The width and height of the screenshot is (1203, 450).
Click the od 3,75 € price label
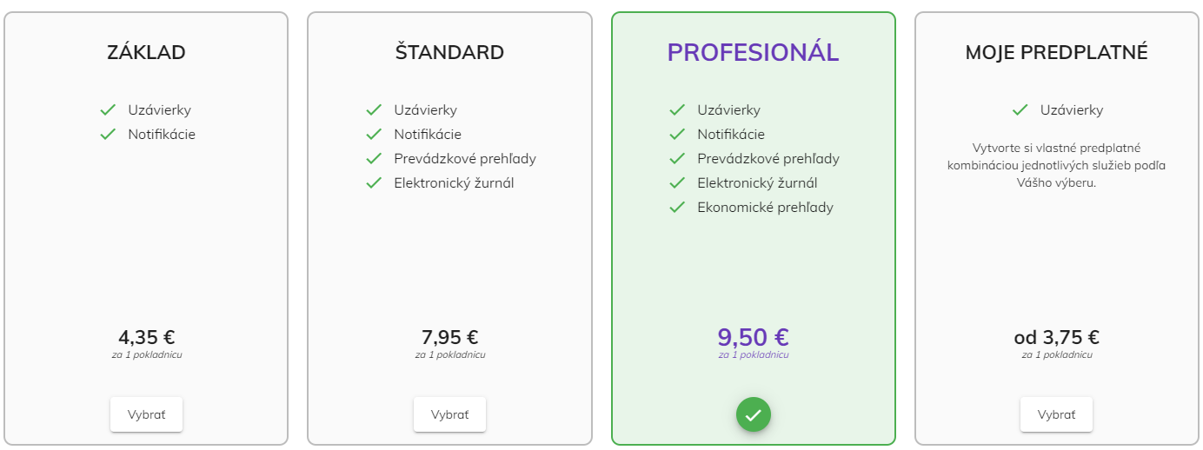click(x=1056, y=337)
